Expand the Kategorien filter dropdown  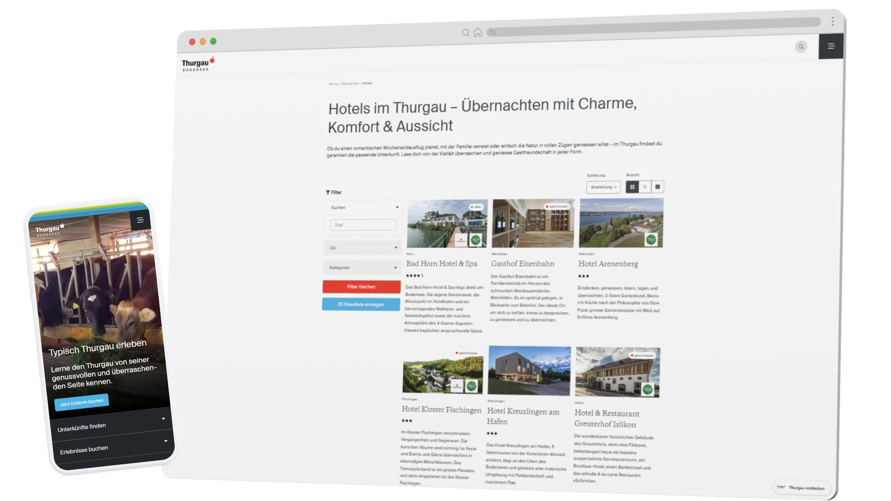[x=362, y=267]
